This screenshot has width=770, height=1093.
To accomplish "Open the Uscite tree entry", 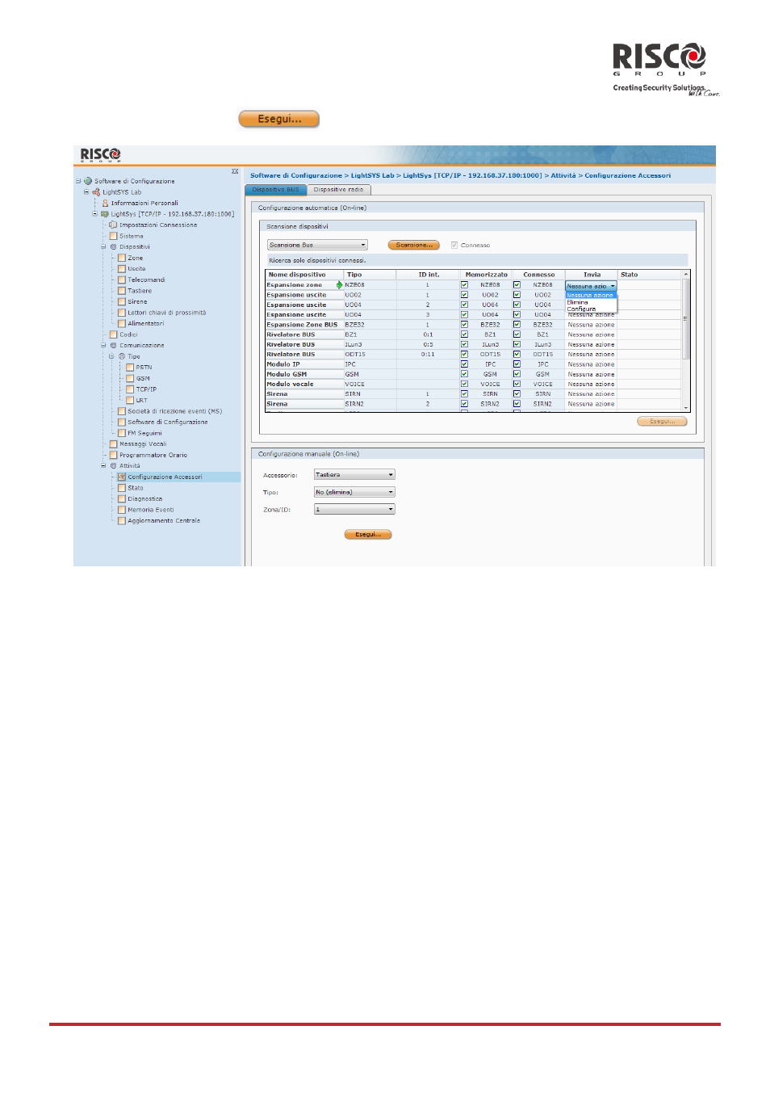I will 136,269.
